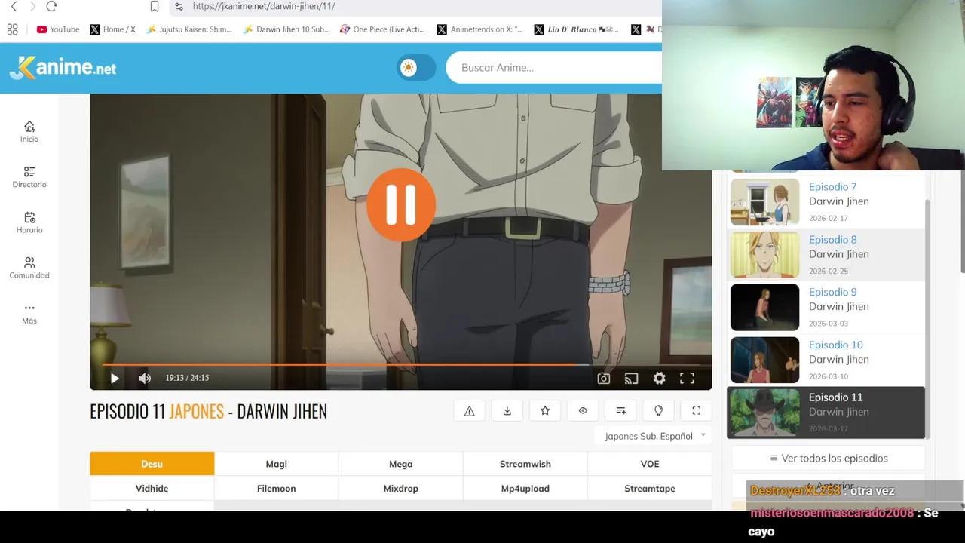Select the Streamwish server tab
965x543 pixels.
525,464
